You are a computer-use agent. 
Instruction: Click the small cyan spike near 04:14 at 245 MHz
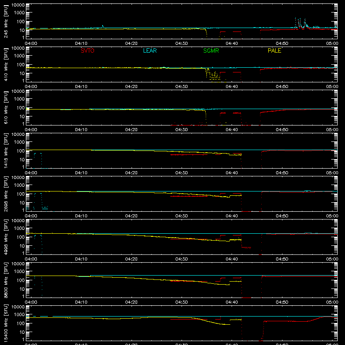[103, 27]
